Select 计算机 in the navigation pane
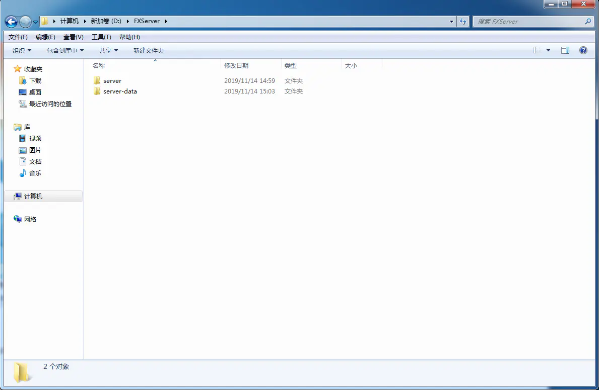This screenshot has width=599, height=390. click(33, 196)
